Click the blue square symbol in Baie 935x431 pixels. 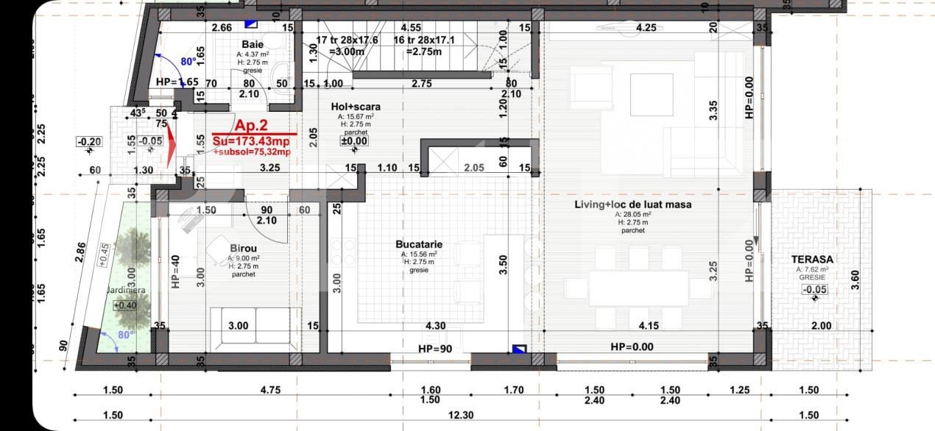click(251, 25)
